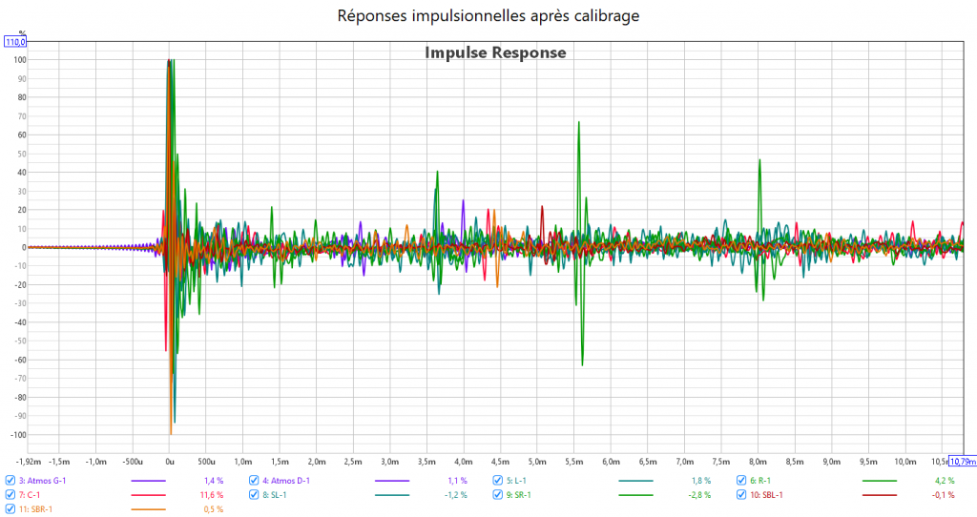Click the pink-red line swatch for C-1

(x=148, y=495)
